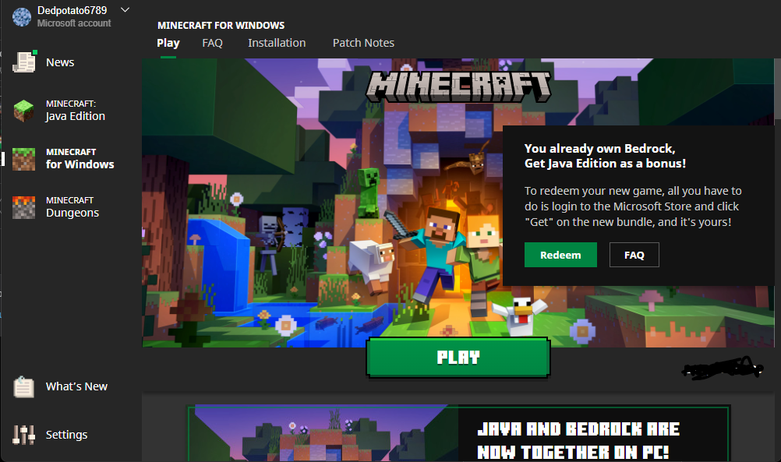Go to the Installation tab
The height and width of the screenshot is (462, 781).
277,43
